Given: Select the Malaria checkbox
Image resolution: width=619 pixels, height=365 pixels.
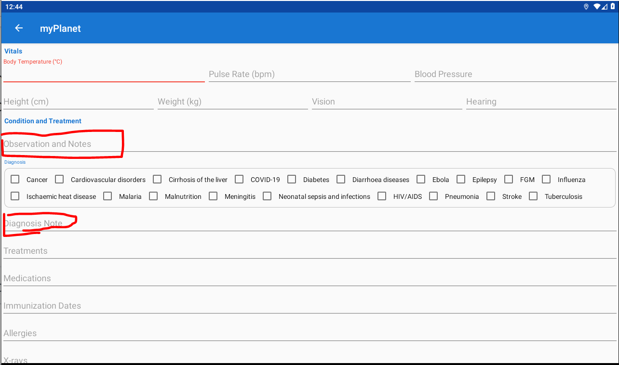Looking at the screenshot, I should tap(107, 196).
